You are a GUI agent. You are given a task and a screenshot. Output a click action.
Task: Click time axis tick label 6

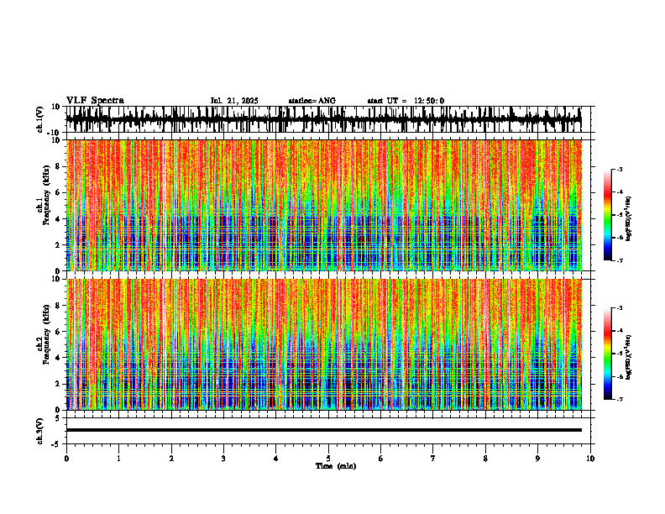coord(380,459)
